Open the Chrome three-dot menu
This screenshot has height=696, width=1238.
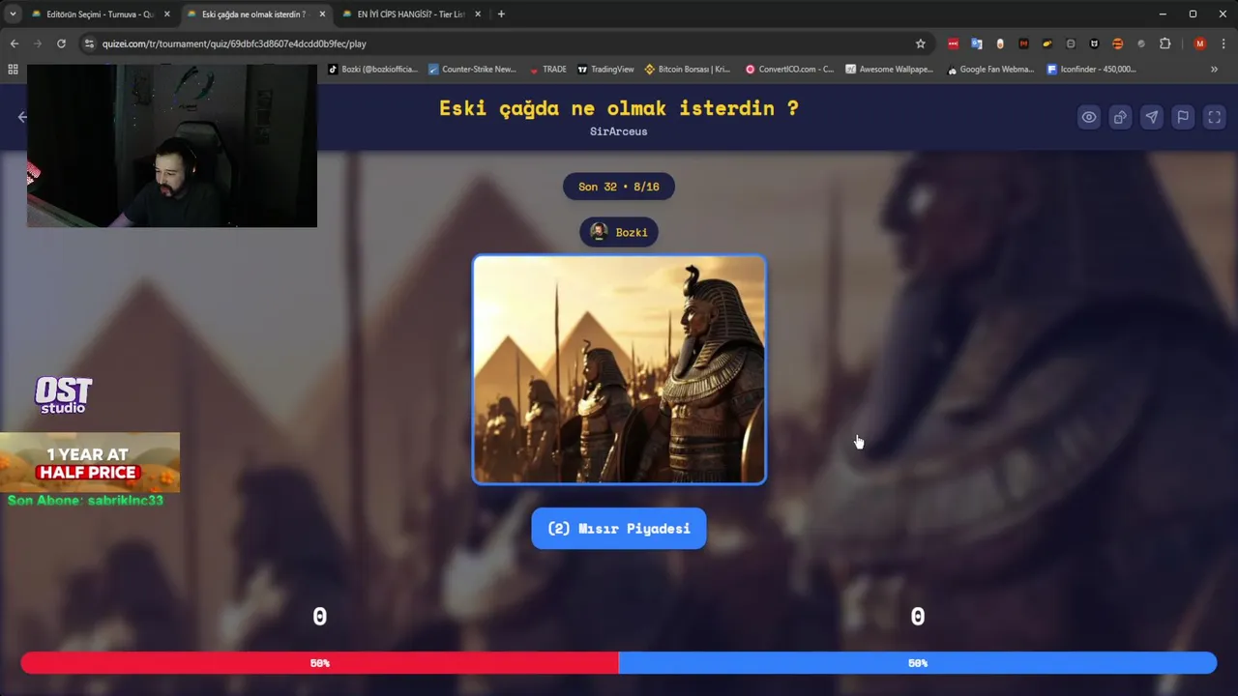tap(1224, 43)
